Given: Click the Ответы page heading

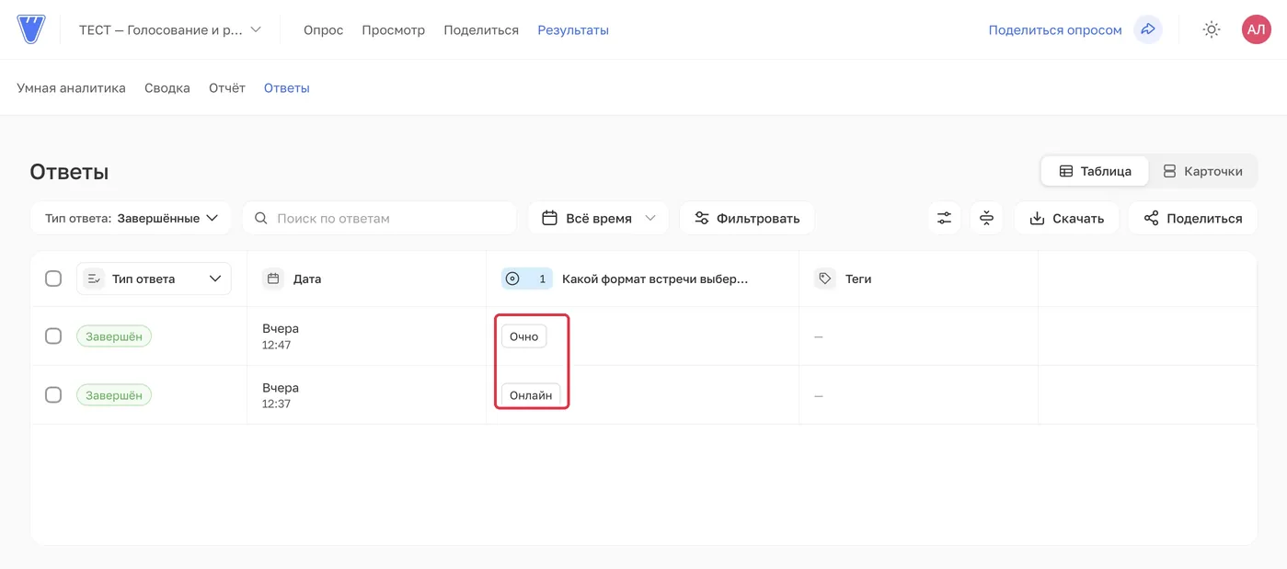Looking at the screenshot, I should click(69, 172).
